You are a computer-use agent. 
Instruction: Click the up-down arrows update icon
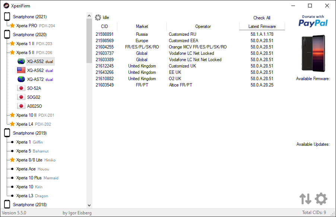tap(305, 199)
